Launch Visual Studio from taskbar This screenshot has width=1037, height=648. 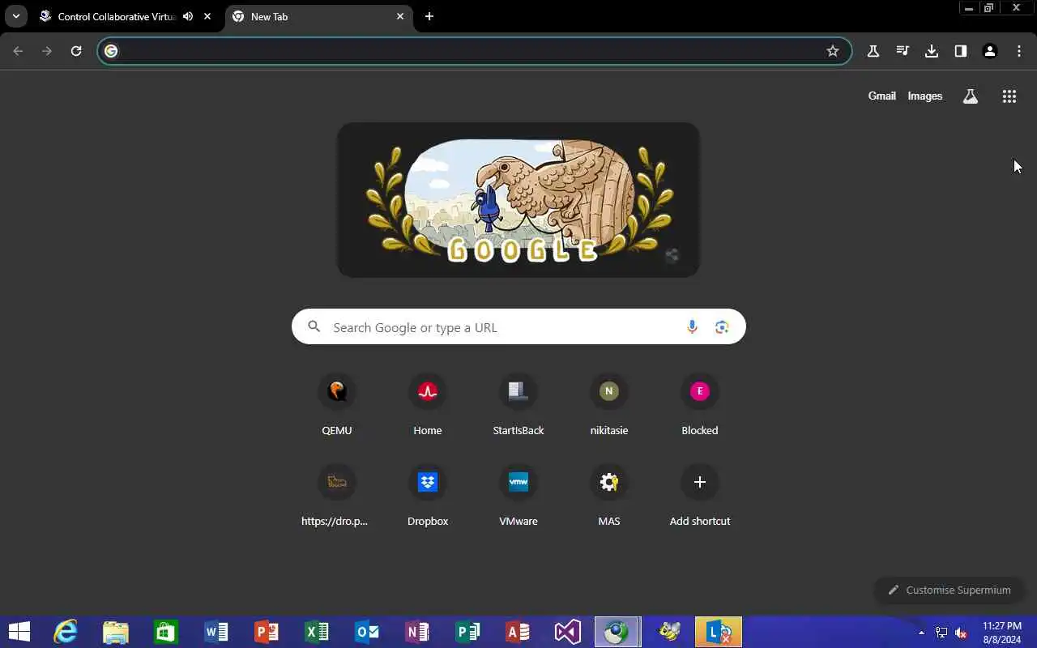(x=568, y=632)
